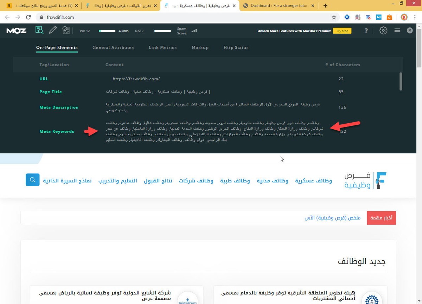This screenshot has width=422, height=304.
Task: Switch to first tab about خدمة السيو
Action: point(41,6)
